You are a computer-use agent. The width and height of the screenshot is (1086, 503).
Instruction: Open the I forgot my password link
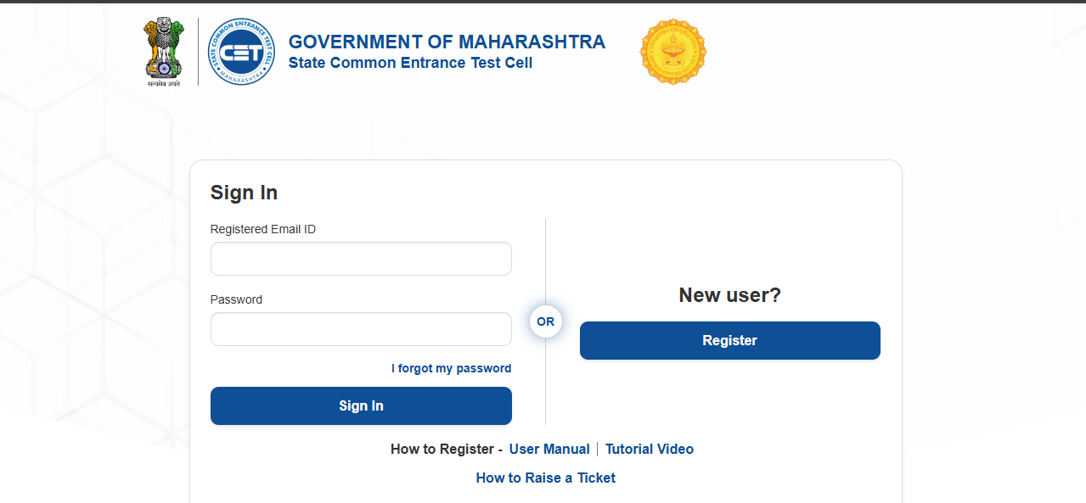[451, 368]
